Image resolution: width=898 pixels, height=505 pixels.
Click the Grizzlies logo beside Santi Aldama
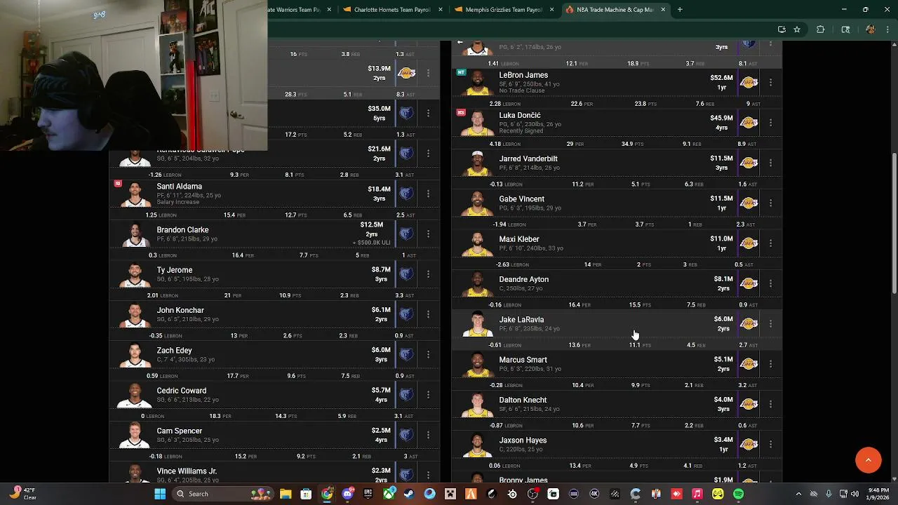(407, 194)
